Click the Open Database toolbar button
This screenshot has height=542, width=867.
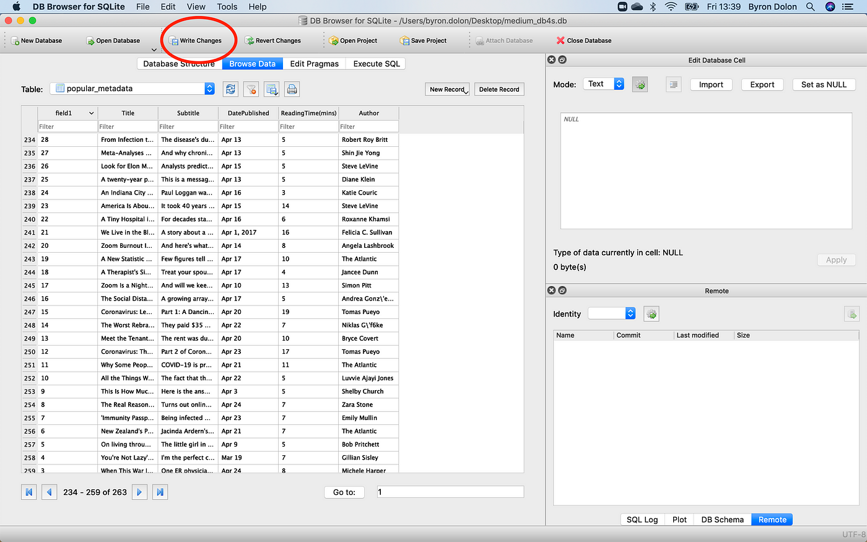[113, 41]
